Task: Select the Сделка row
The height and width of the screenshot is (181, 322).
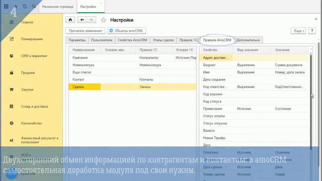Action: (132, 87)
